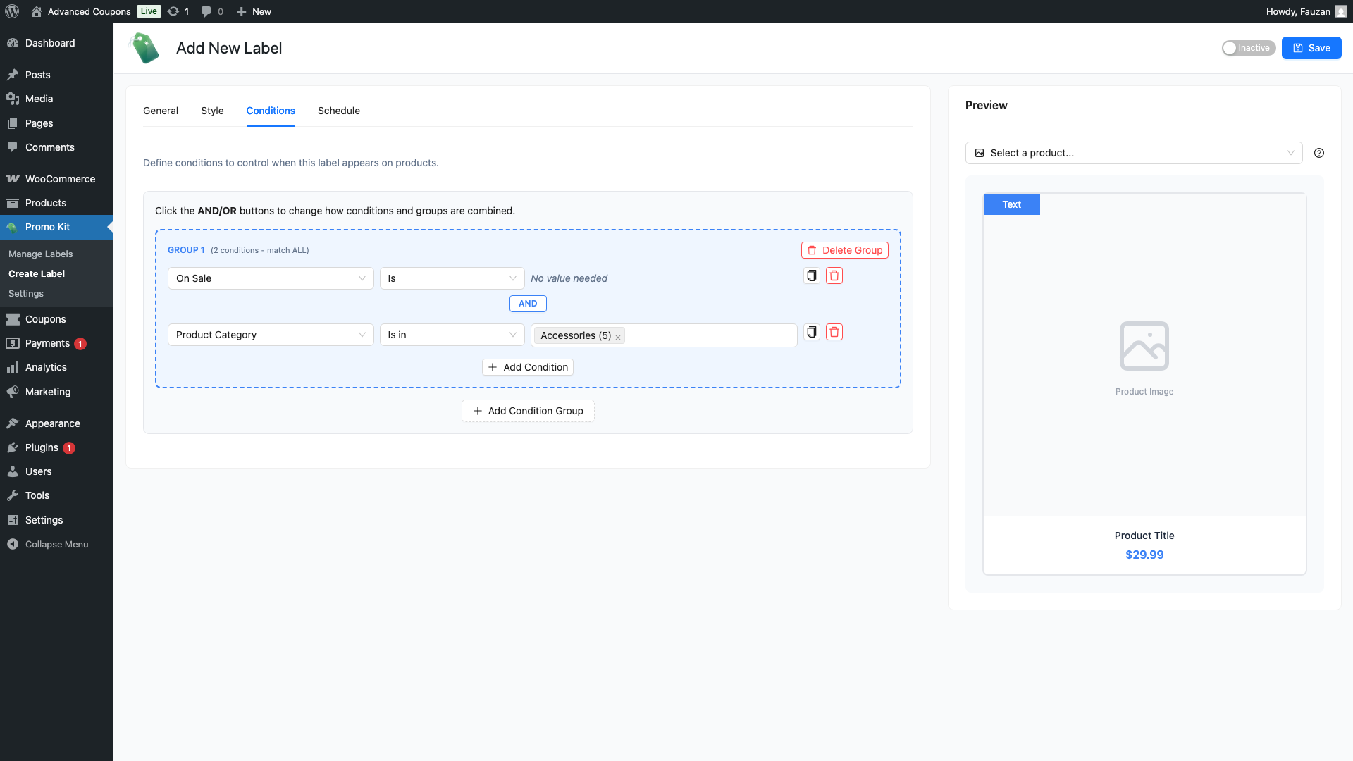Delete the Product Category condition with trash icon

(x=834, y=332)
